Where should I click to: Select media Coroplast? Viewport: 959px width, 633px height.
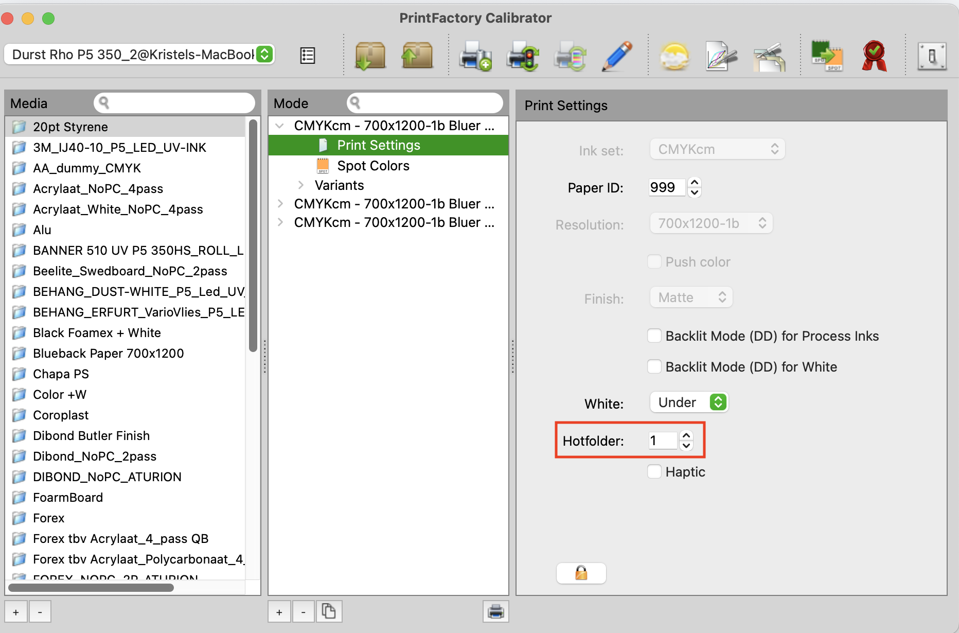click(125, 415)
